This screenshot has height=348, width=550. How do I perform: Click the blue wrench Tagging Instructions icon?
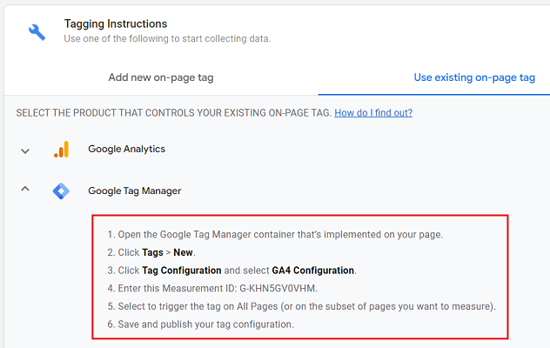pos(37,32)
